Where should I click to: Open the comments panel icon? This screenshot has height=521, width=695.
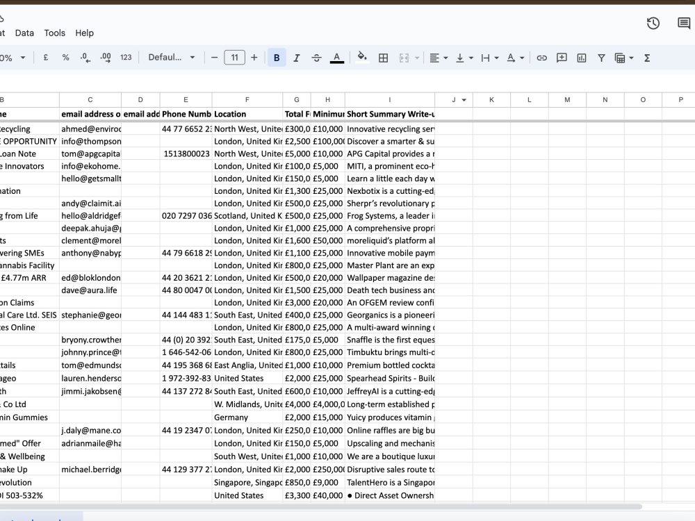point(684,23)
